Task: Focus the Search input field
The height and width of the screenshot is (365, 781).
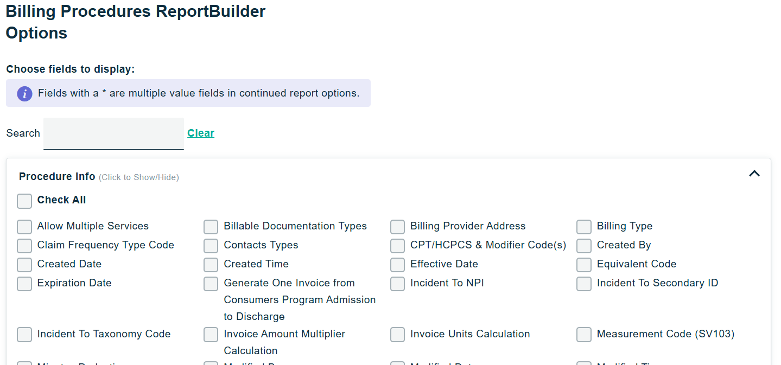Action: pyautogui.click(x=113, y=133)
